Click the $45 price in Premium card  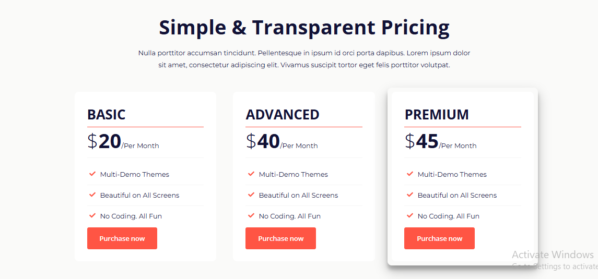click(x=422, y=141)
